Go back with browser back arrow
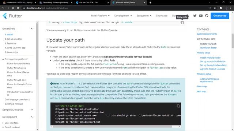 click(3, 8)
